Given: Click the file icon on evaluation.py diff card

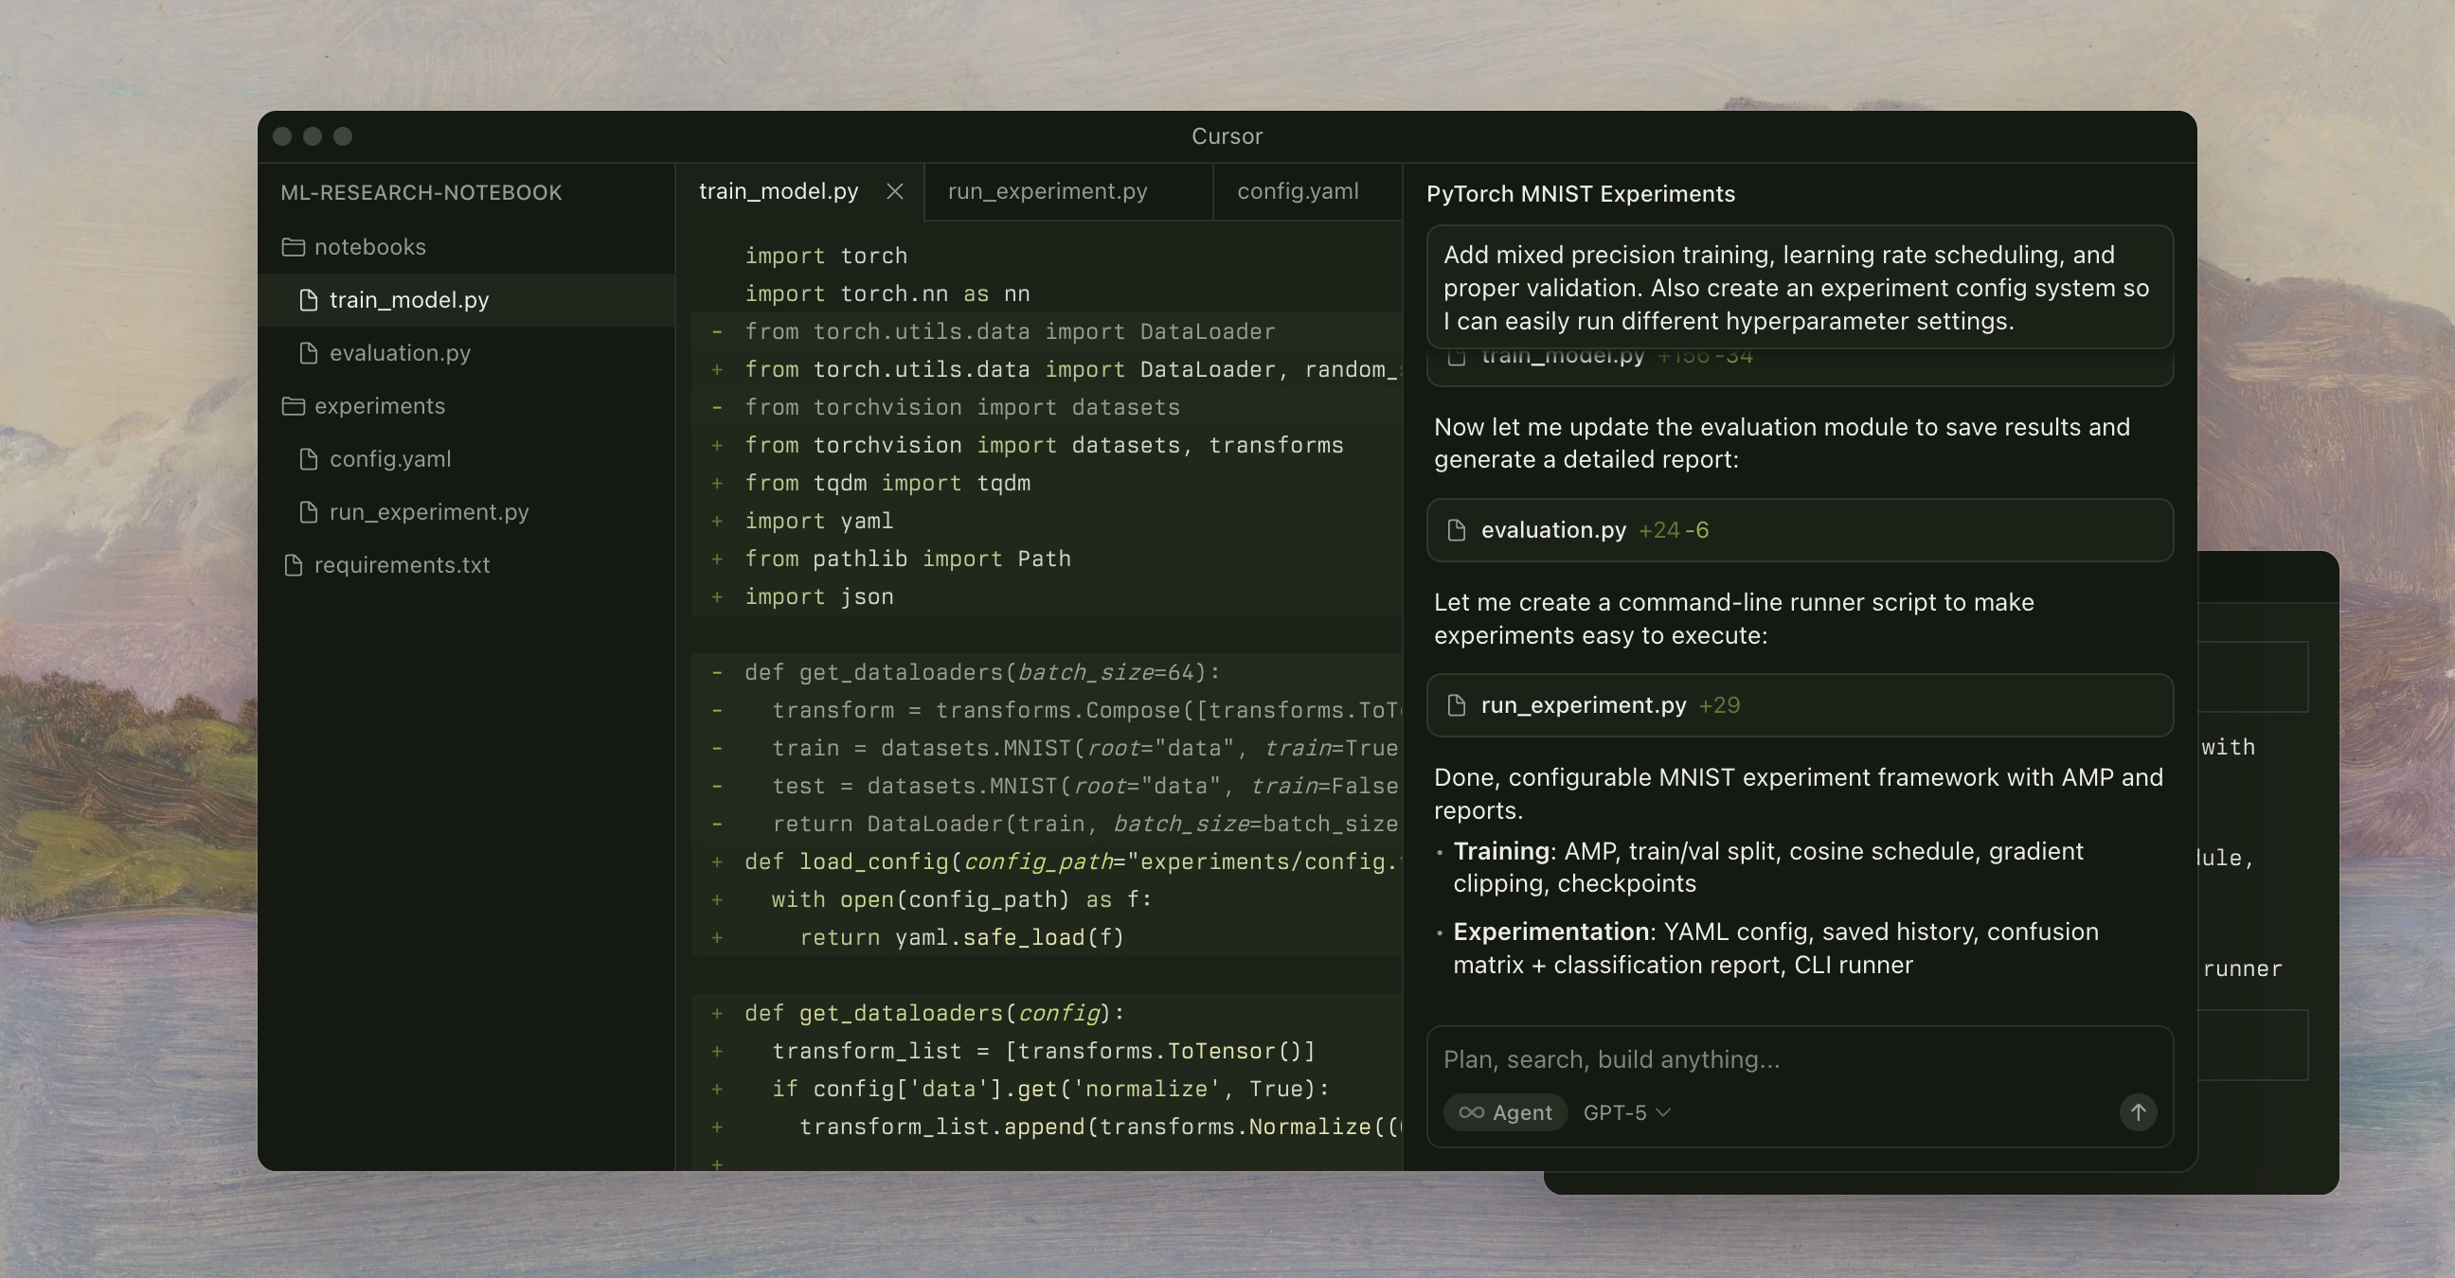Looking at the screenshot, I should click(1455, 529).
